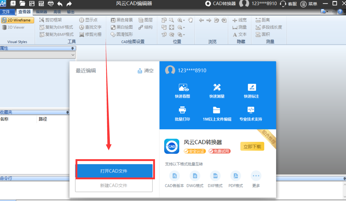Click the save as PDF icon
346x201 pixels.
pyautogui.click(x=41, y=3)
